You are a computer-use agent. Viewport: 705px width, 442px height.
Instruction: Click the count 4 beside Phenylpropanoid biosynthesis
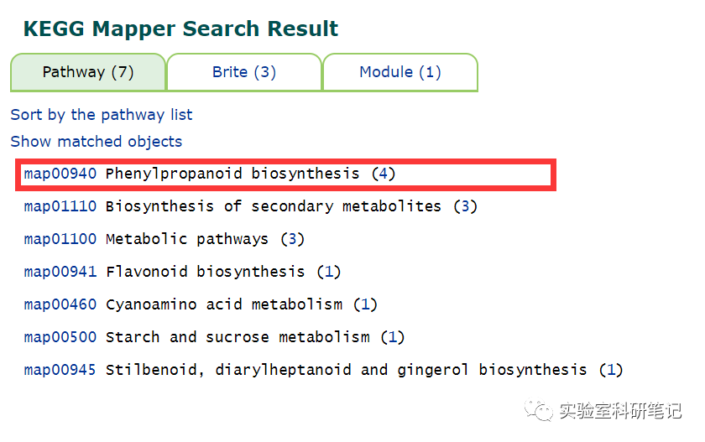coord(383,174)
